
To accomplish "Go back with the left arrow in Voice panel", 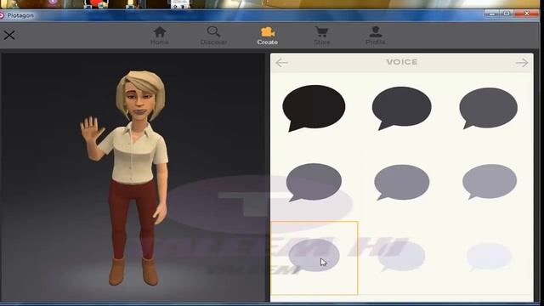I will coord(281,63).
